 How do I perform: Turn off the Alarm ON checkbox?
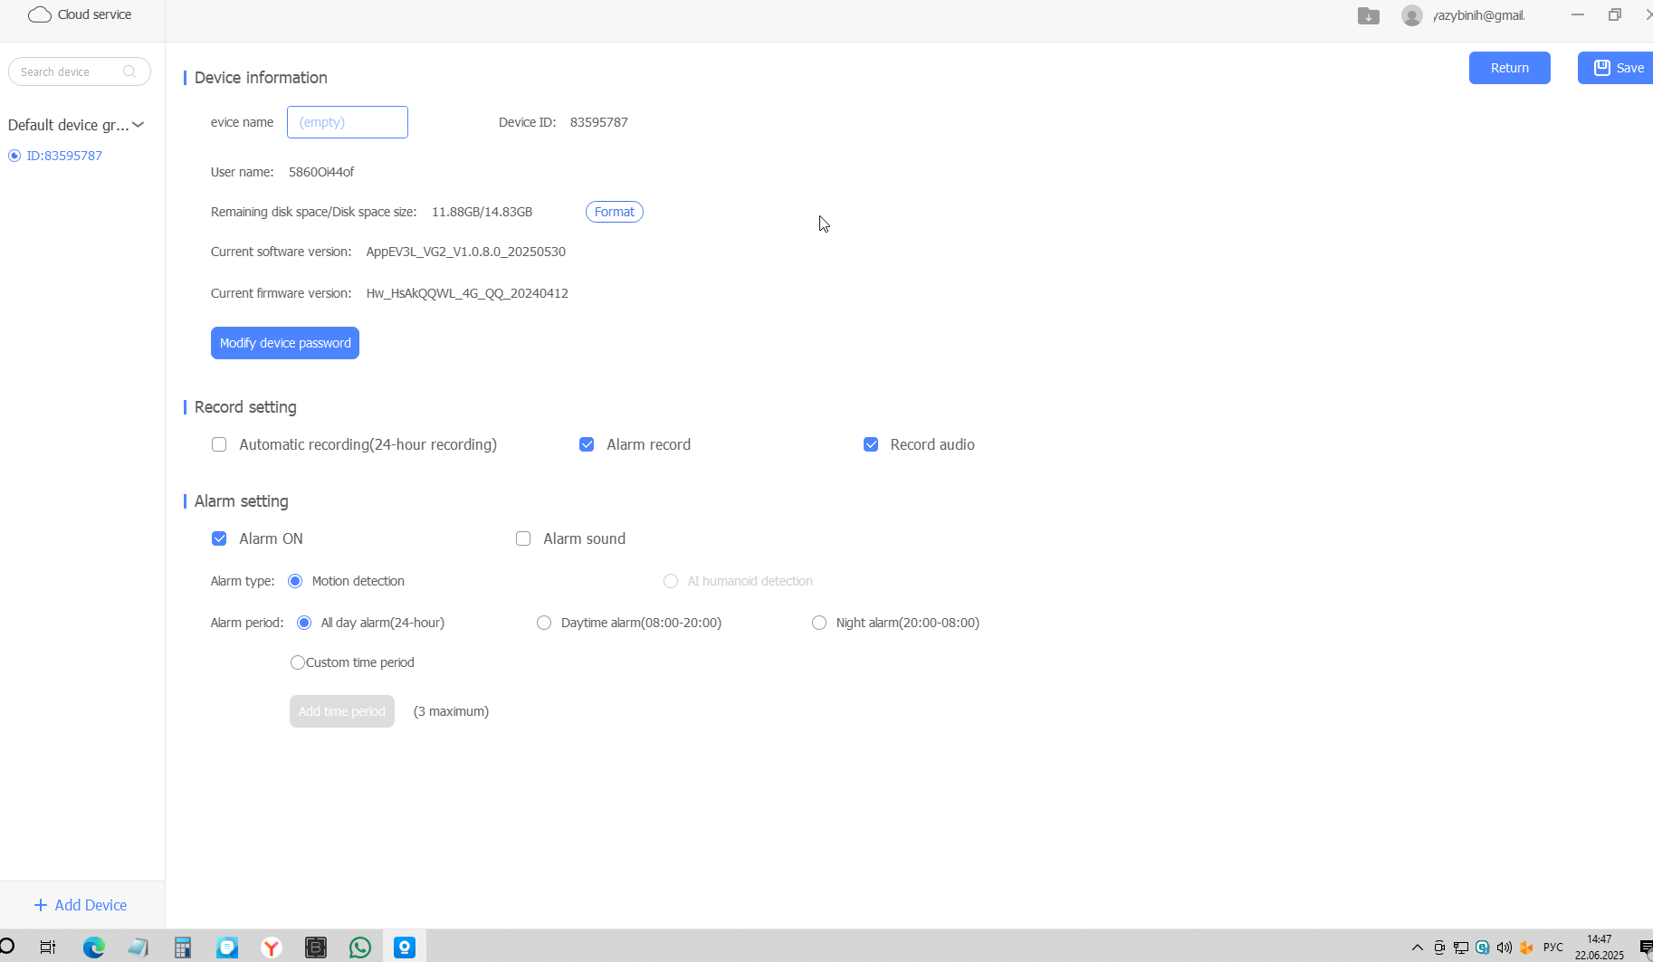[219, 538]
